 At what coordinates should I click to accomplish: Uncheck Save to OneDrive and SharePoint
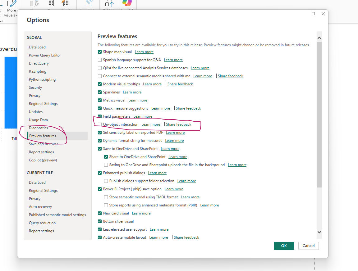point(100,149)
